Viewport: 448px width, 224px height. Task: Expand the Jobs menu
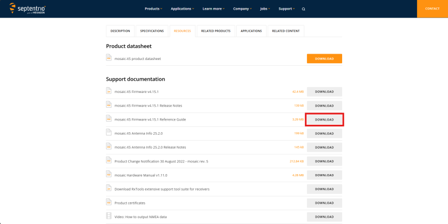coord(265,9)
